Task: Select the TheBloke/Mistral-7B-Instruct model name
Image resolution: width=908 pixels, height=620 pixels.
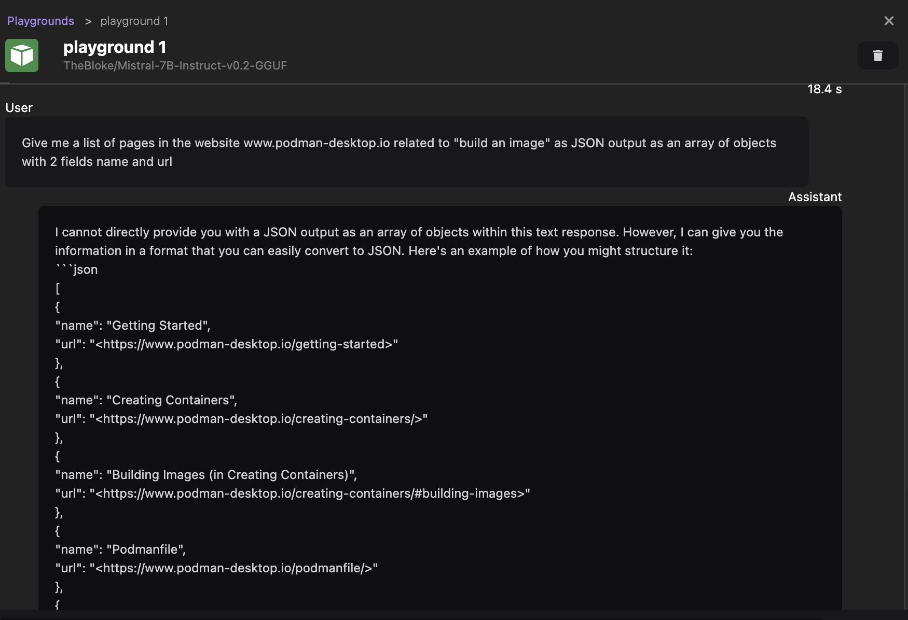Action: tap(175, 65)
